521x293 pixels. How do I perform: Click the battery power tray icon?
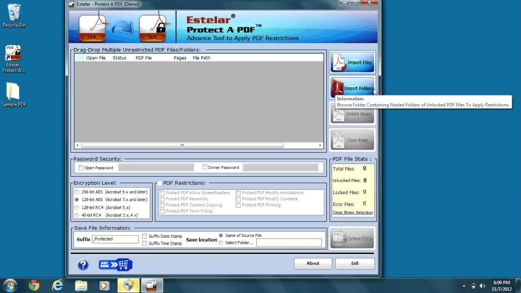point(473,286)
